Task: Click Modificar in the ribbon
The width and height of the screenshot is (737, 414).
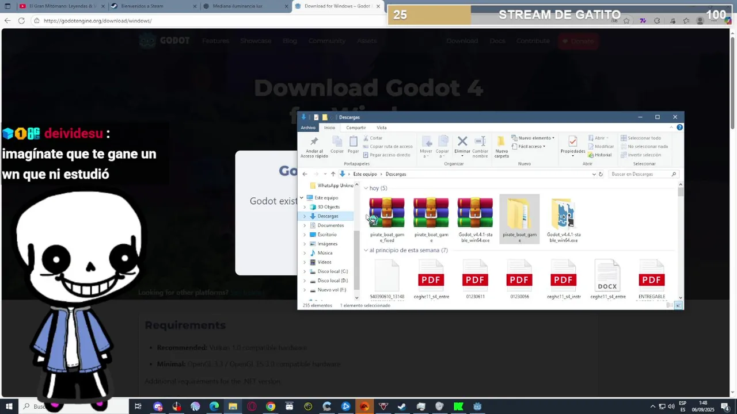Action: tap(601, 147)
